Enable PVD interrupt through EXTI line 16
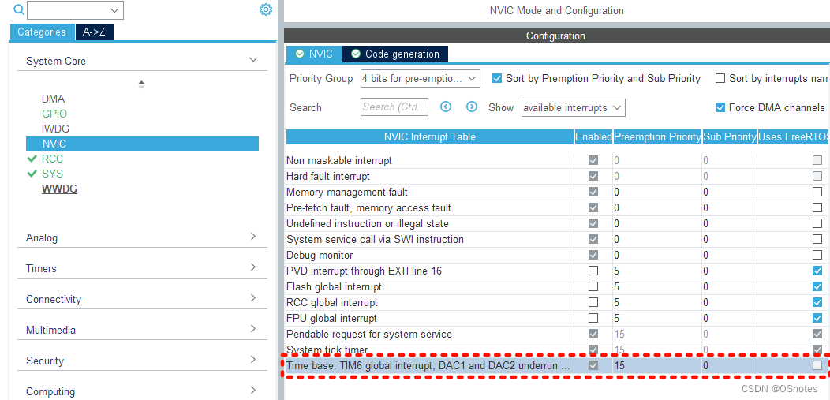The image size is (830, 400). tap(593, 271)
